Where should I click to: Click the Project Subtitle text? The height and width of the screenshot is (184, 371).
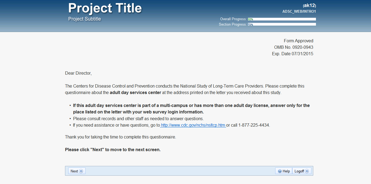(x=84, y=19)
